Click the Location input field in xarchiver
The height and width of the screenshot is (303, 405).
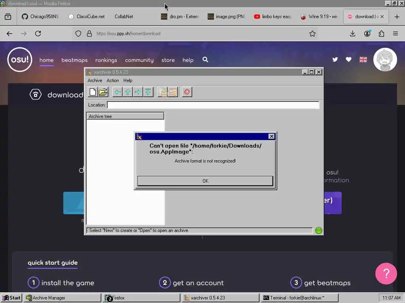point(213,105)
